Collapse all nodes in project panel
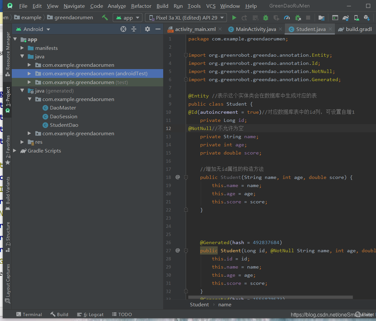 [x=134, y=29]
